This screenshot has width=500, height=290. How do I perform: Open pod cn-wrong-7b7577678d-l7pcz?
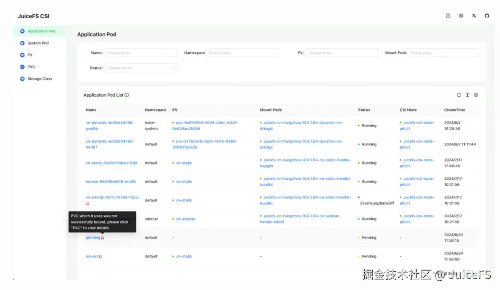112,197
